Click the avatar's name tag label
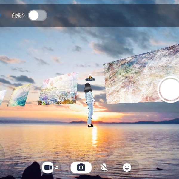The image size is (179, 179). click(x=90, y=80)
